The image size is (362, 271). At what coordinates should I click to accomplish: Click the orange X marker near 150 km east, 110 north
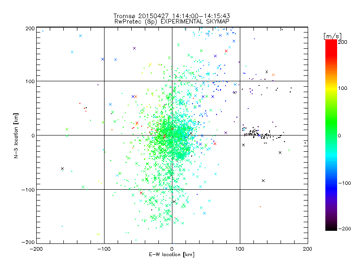tap(273, 75)
